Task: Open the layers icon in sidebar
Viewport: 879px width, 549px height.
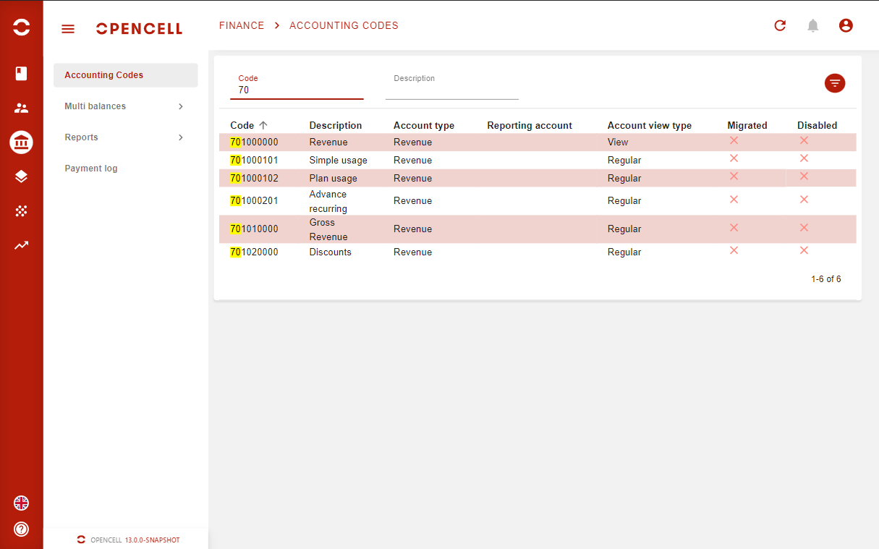Action: 21,176
